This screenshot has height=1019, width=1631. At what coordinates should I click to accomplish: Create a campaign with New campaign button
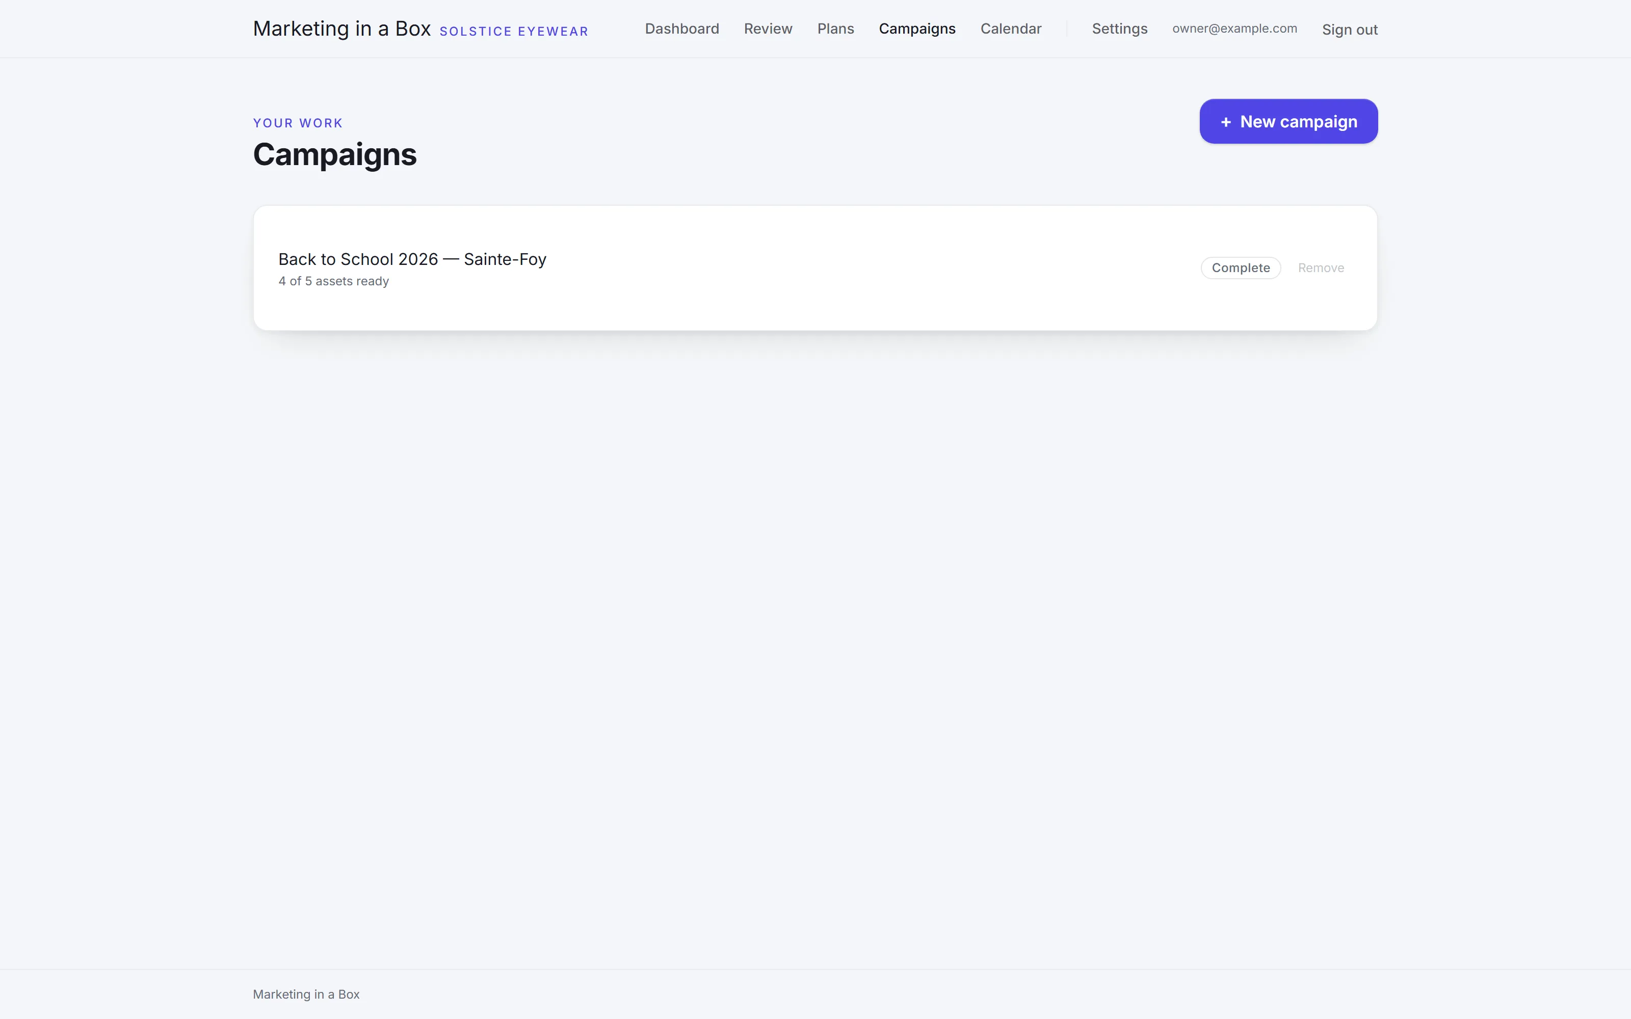1288,121
